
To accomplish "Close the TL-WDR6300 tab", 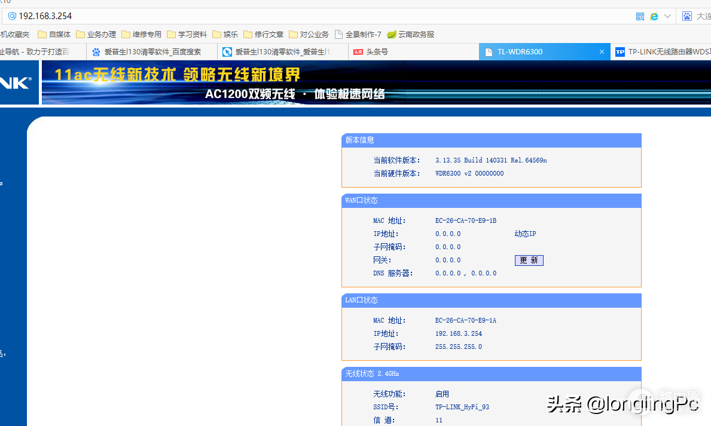I will (602, 52).
